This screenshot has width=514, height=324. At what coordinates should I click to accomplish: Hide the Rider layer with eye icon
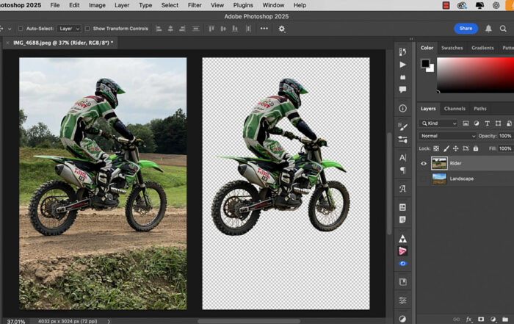[x=424, y=163]
